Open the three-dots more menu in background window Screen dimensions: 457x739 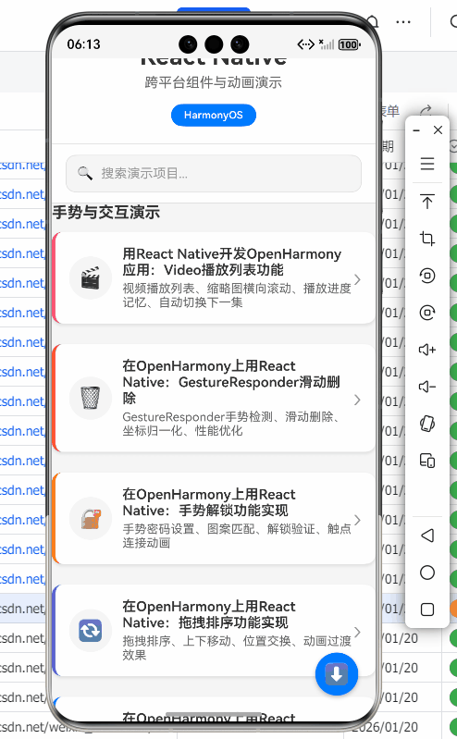pyautogui.click(x=403, y=21)
